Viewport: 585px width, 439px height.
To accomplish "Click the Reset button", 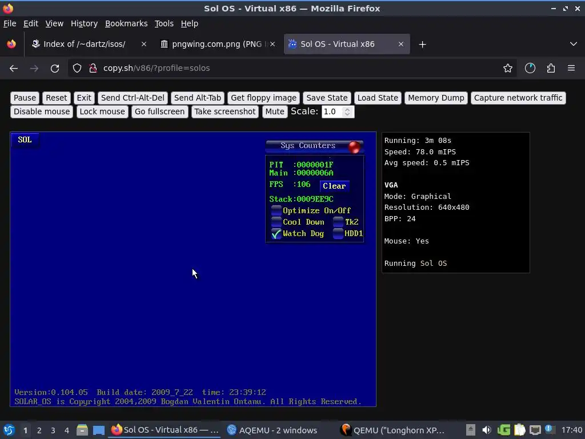I will [x=57, y=98].
